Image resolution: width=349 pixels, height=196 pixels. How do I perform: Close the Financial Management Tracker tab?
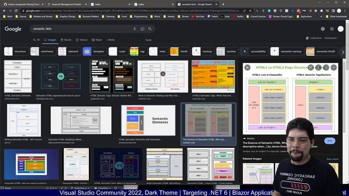pyautogui.click(x=86, y=4)
